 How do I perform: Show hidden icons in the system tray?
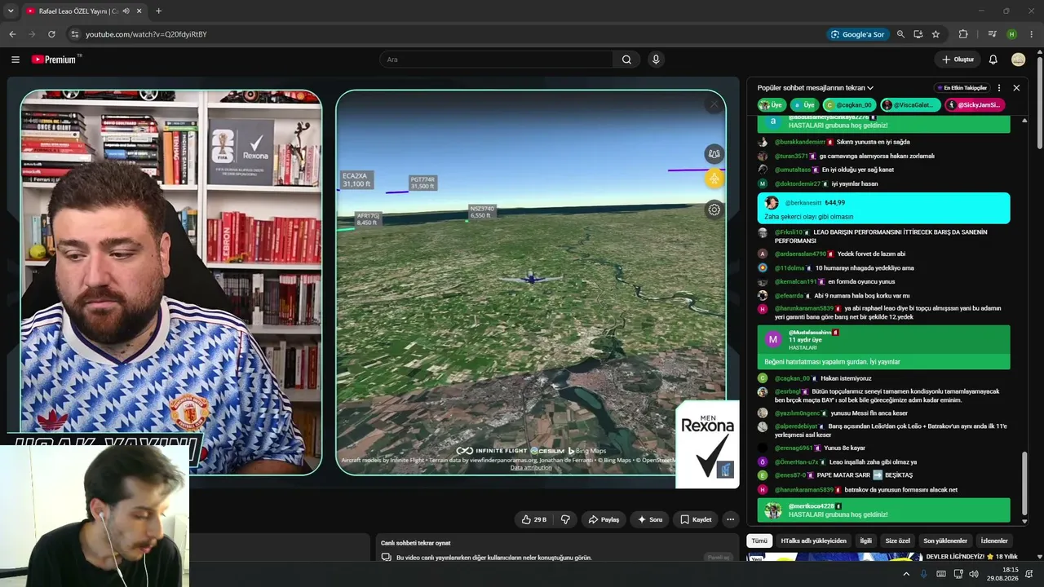(x=905, y=574)
